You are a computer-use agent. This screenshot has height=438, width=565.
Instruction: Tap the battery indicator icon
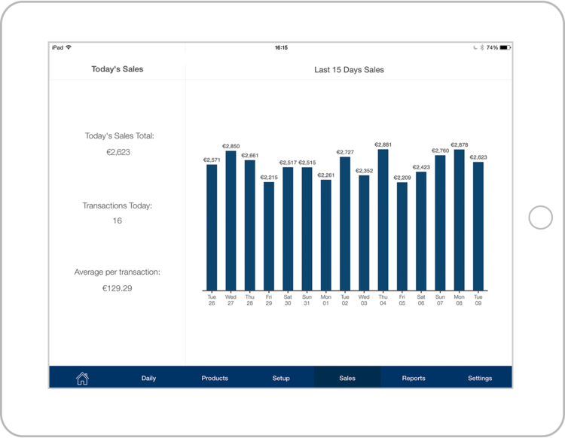point(505,47)
